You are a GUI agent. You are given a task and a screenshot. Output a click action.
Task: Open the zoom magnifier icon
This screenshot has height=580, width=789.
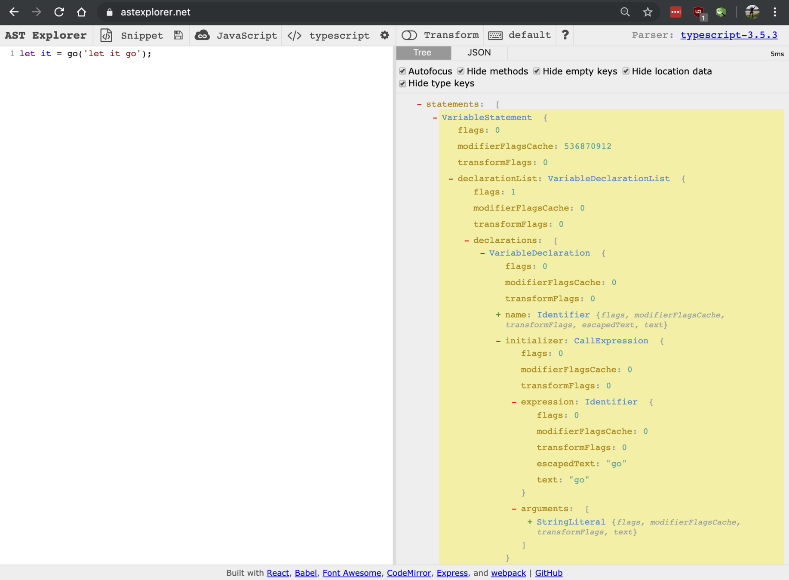click(625, 12)
